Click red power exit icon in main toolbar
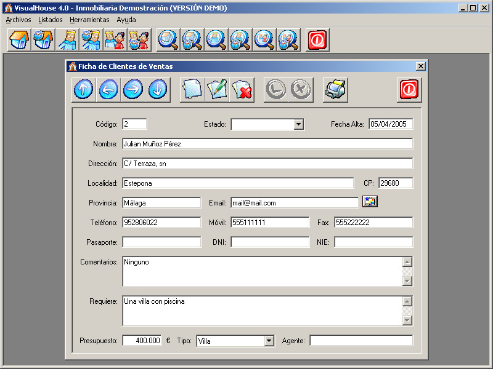The image size is (493, 369). (317, 40)
